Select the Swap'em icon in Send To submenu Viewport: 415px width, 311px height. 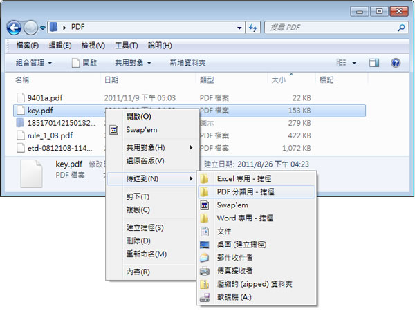click(x=204, y=205)
